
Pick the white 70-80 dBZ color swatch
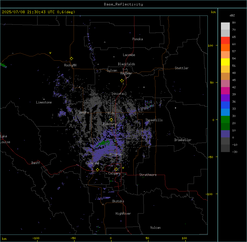pos(225,26)
